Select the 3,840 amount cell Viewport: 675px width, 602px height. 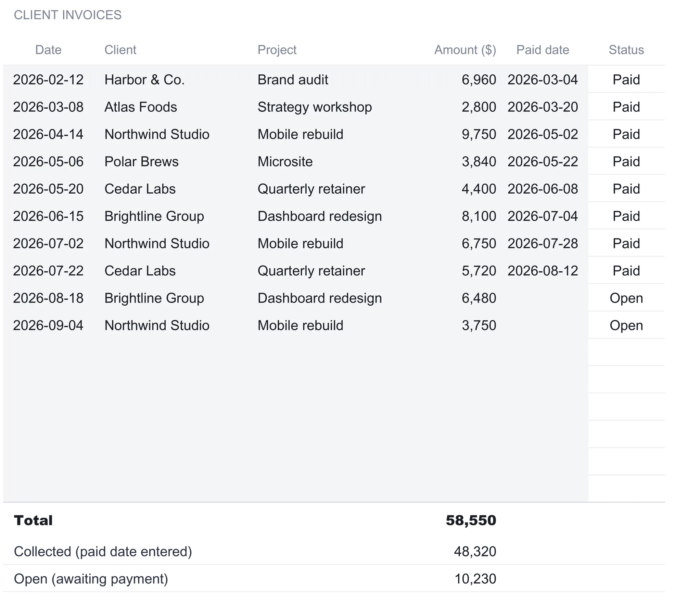point(479,162)
